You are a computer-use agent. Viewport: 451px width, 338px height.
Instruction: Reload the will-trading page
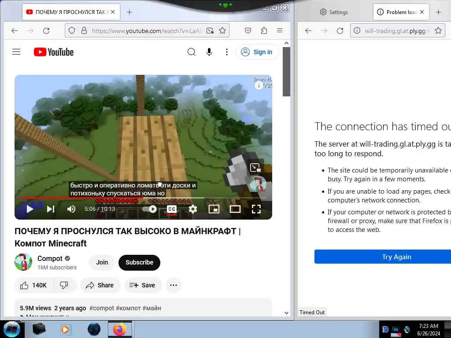point(340,30)
